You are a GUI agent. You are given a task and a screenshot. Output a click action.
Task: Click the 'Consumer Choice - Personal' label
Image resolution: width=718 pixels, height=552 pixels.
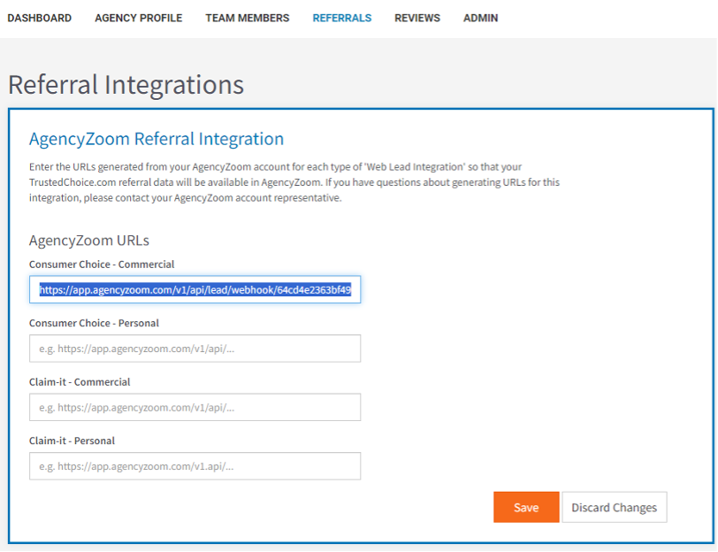tap(94, 323)
